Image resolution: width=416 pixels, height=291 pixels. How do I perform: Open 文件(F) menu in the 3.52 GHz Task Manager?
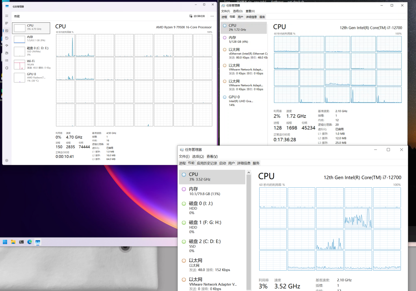coord(184,156)
